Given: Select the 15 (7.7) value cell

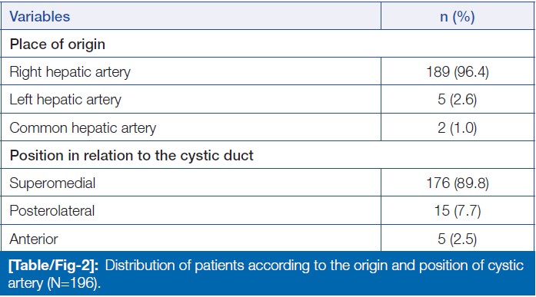Looking at the screenshot, I should pyautogui.click(x=458, y=211).
